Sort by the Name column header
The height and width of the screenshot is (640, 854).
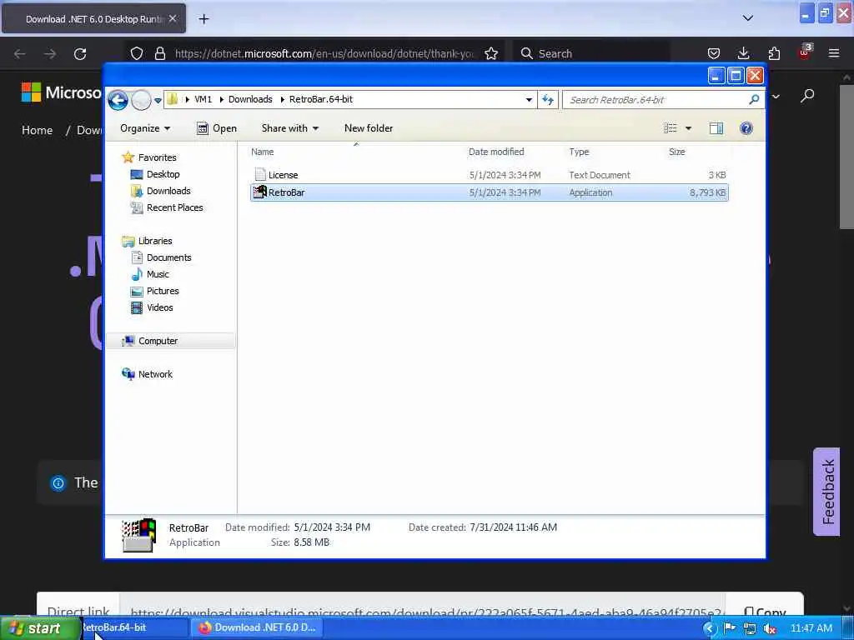point(263,152)
